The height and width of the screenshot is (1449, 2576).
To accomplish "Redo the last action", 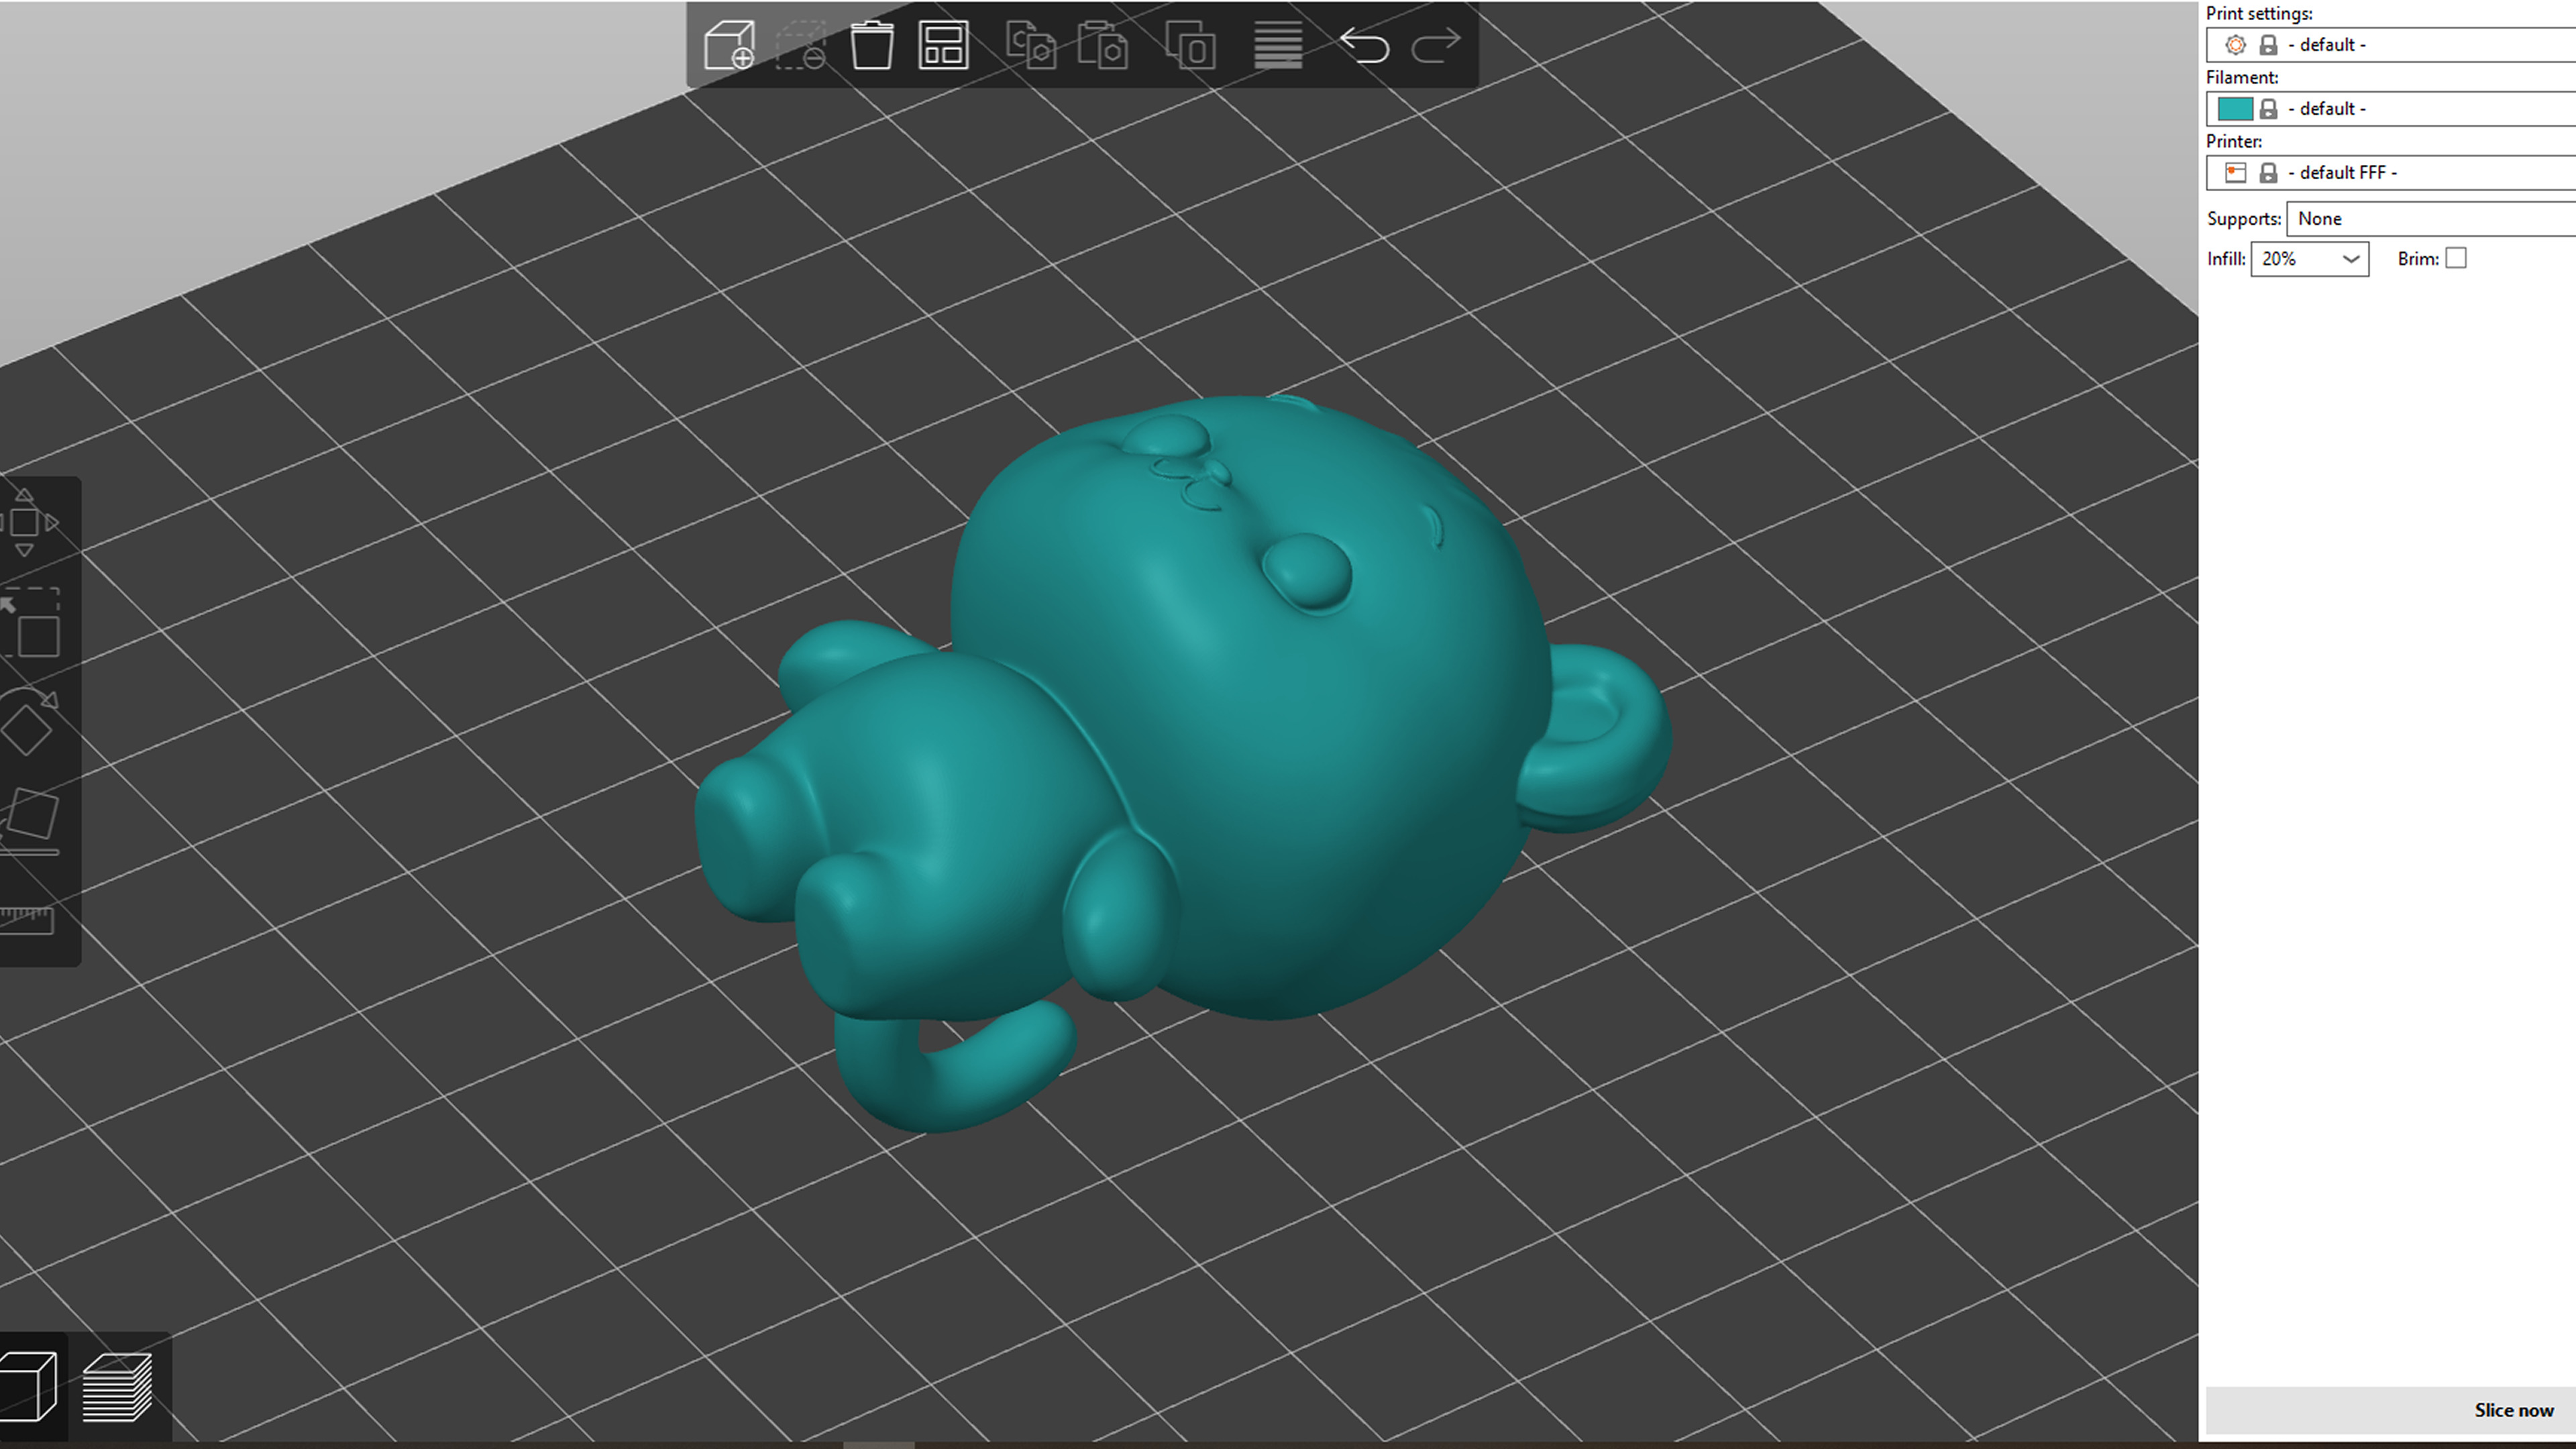I will click(x=1436, y=45).
